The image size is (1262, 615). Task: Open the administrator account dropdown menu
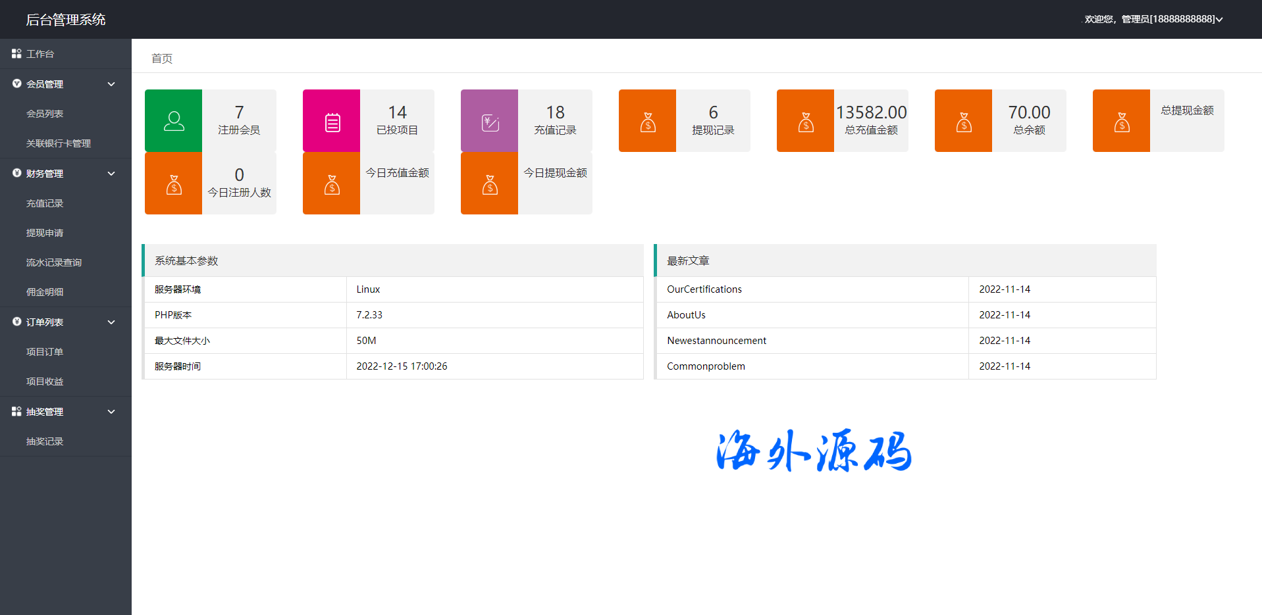point(1153,19)
